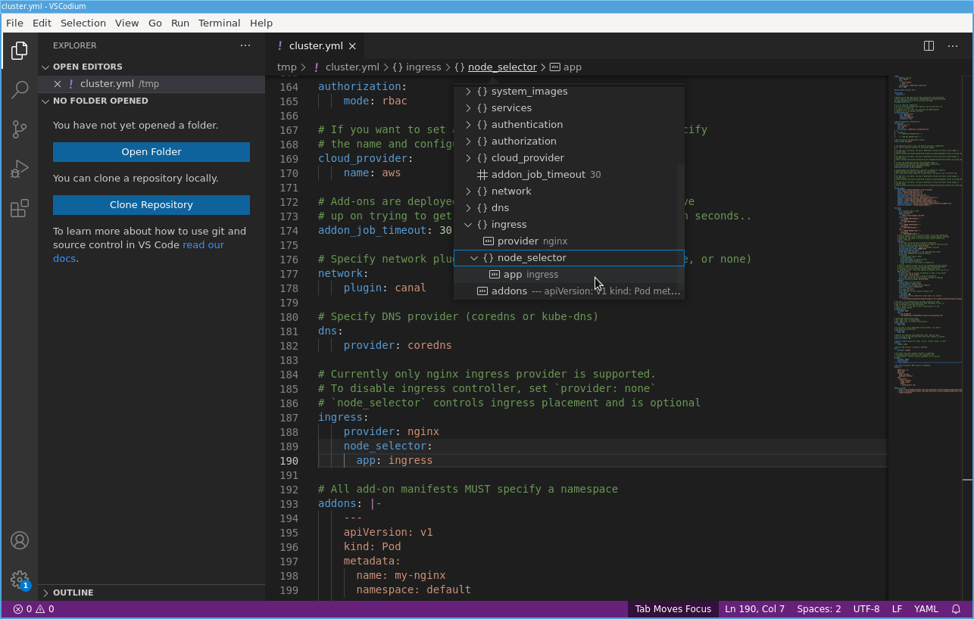Select the addons symbol in dropdown
Viewport: 974px width, 619px height.
[x=569, y=291]
